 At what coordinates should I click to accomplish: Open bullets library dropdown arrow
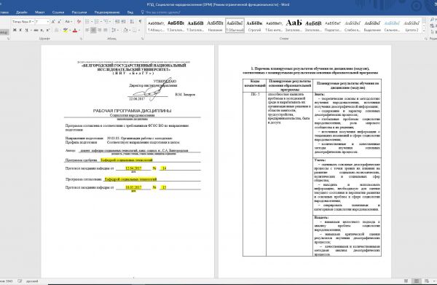[x=92, y=21]
